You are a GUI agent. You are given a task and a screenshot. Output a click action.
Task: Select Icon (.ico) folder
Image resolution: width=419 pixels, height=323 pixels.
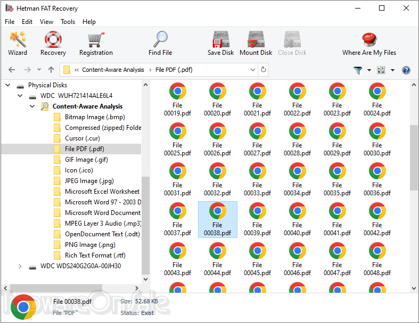click(79, 170)
